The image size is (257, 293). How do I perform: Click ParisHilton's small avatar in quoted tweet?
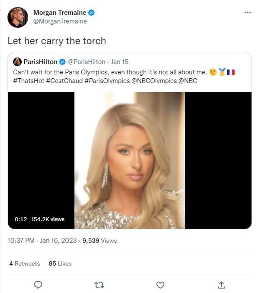(x=18, y=62)
